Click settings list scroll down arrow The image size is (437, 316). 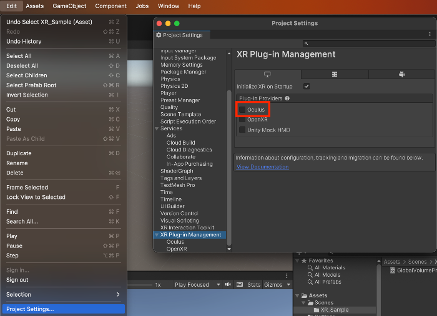(229, 249)
